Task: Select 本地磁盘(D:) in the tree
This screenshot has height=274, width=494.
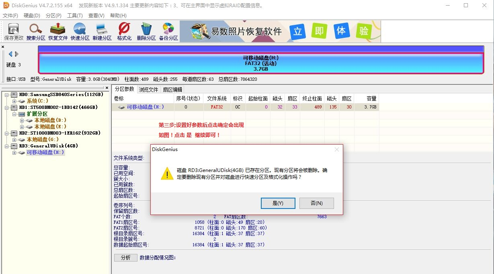Action: pyautogui.click(x=50, y=121)
